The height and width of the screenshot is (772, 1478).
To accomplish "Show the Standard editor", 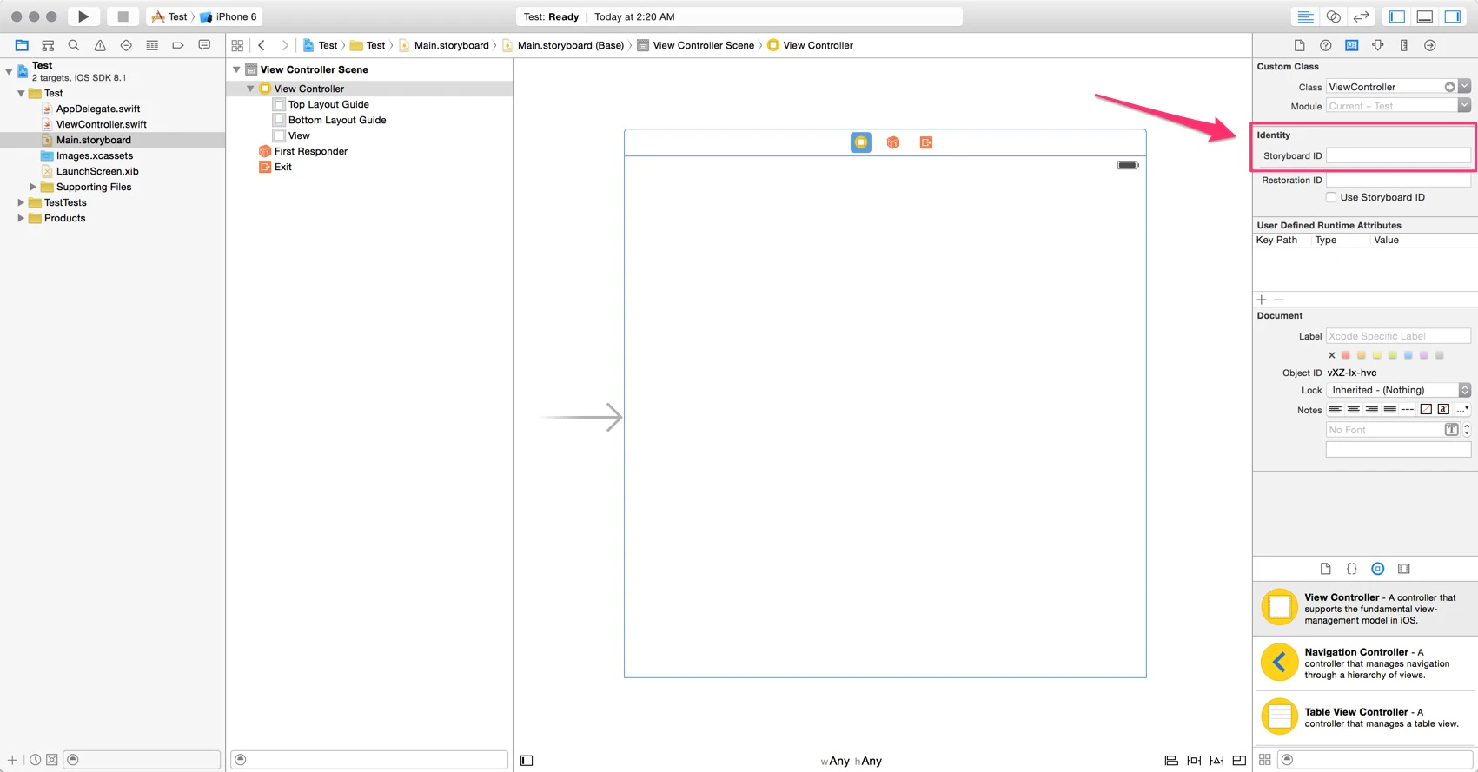I will [x=1305, y=16].
